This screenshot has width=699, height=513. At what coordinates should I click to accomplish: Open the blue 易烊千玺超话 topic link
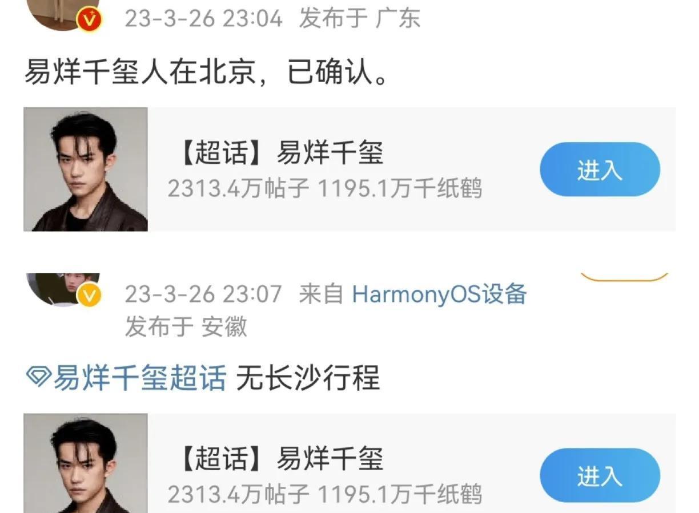click(139, 378)
